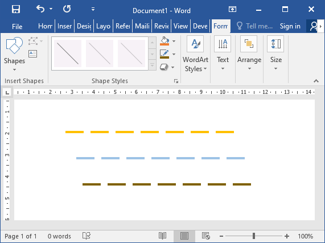Click the zoom in plus button

point(287,236)
